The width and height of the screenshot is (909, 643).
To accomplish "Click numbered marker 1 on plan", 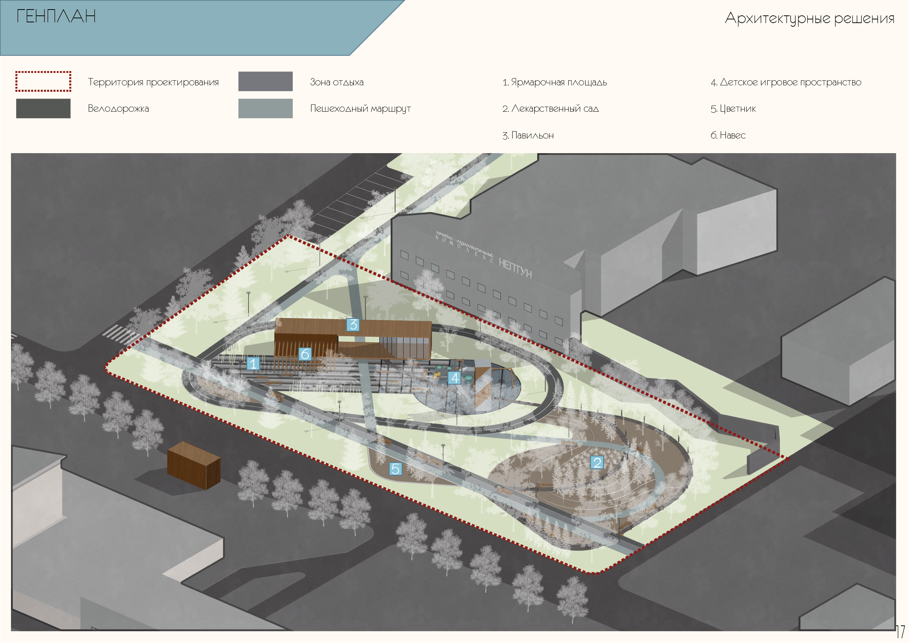I will pyautogui.click(x=253, y=363).
